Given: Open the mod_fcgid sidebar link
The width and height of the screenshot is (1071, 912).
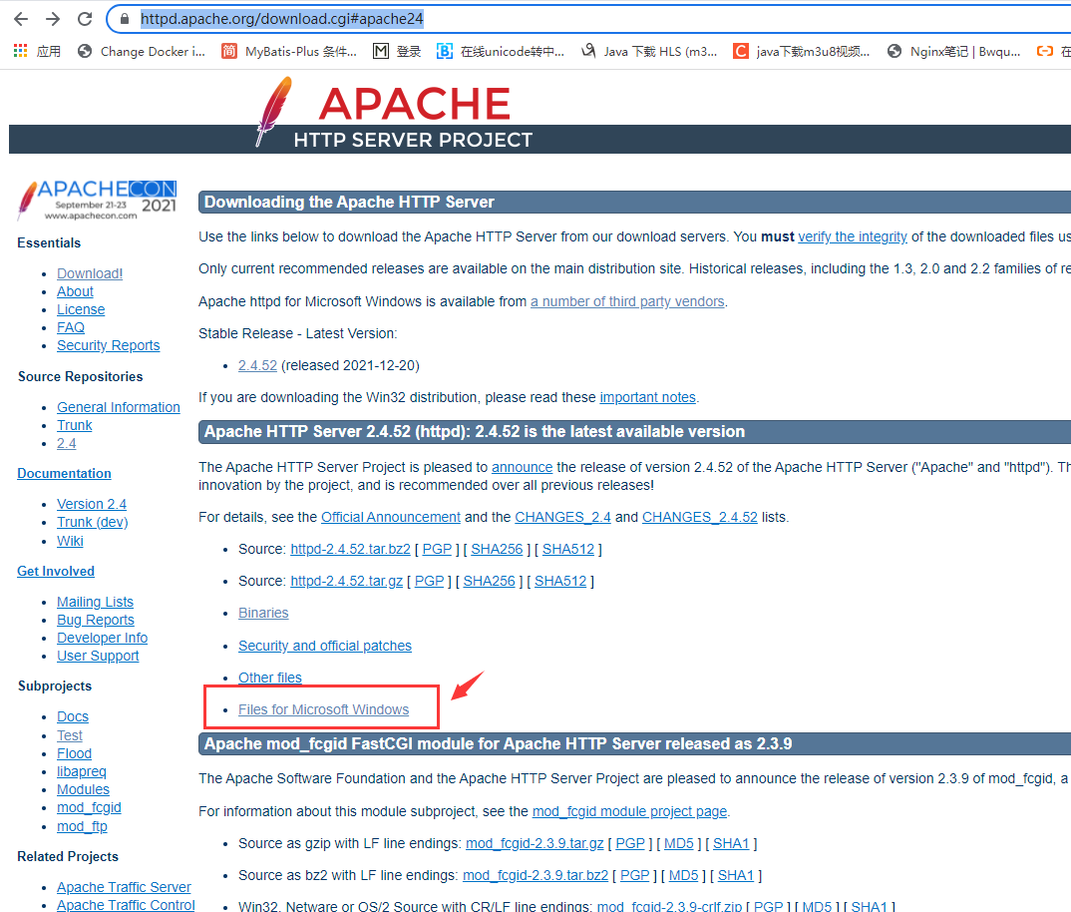Looking at the screenshot, I should point(89,807).
